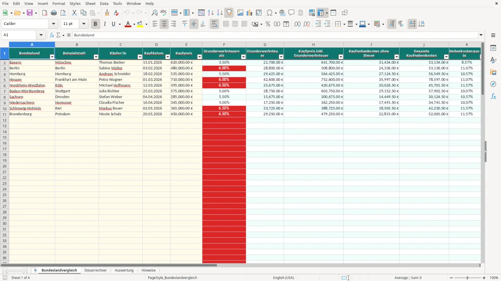Toggle Italic formatting
The height and width of the screenshot is (281, 501).
(105, 24)
